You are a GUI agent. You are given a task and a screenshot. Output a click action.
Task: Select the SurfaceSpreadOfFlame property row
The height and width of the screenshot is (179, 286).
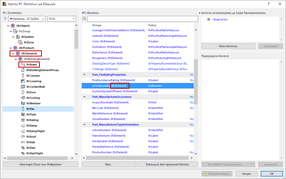138,91
